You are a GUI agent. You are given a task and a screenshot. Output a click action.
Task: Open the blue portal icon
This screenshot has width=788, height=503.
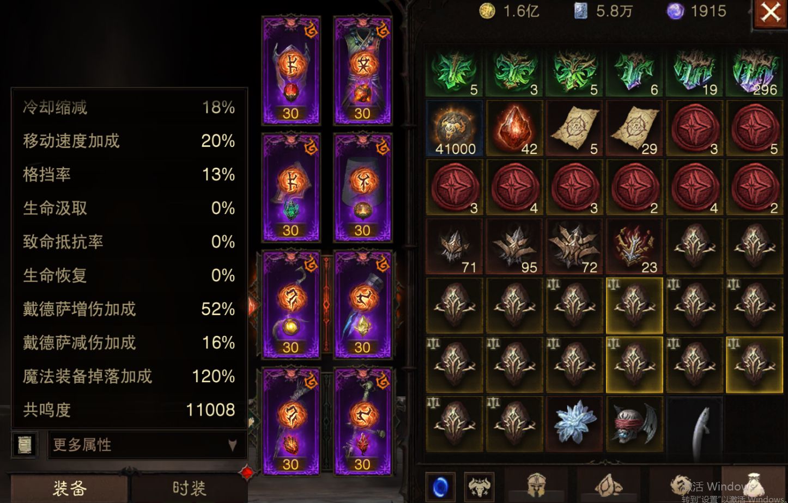(x=440, y=486)
